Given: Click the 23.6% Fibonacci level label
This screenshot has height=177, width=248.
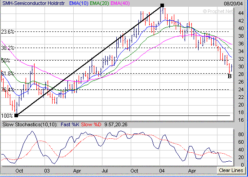Looking at the screenshot, I should [x=8, y=32].
